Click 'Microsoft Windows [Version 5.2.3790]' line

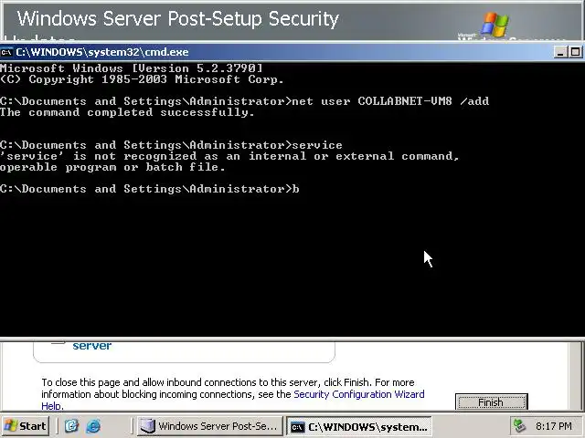132,68
